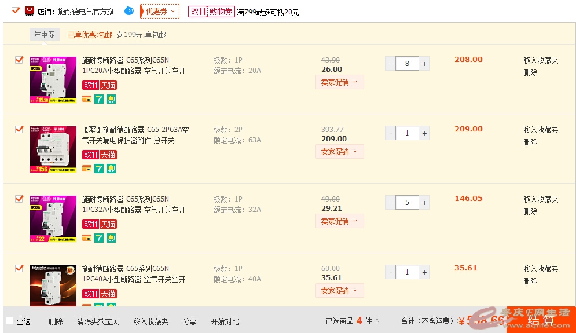Viewport: 576px width, 333px height.
Task: Open the 32A breaker product thumbnail
Action: pos(53,219)
